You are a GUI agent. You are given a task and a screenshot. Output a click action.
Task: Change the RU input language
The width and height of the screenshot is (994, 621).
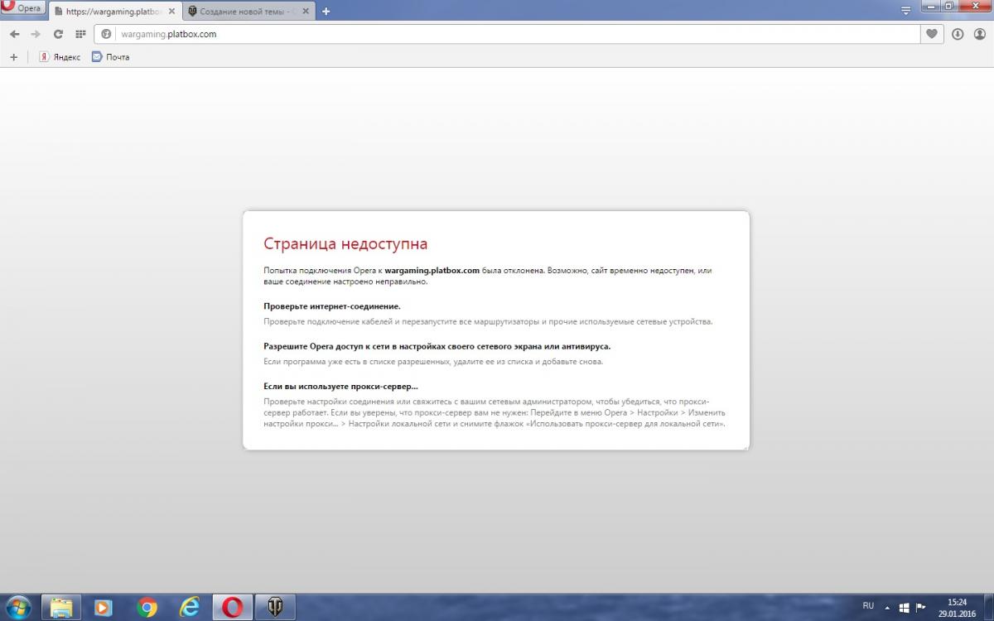coord(868,606)
